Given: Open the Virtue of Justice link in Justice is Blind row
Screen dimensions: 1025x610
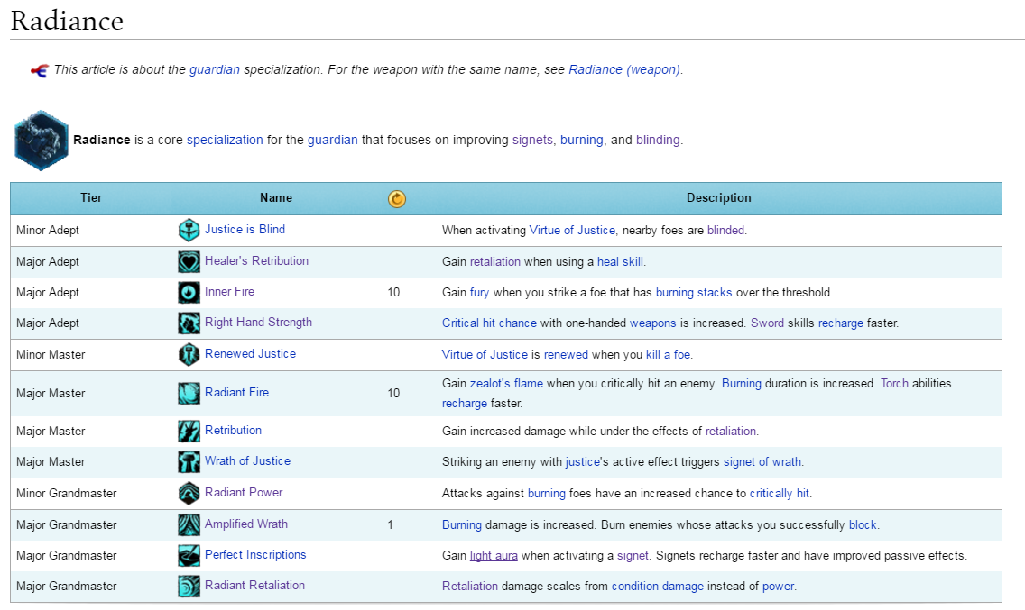Looking at the screenshot, I should point(572,230).
